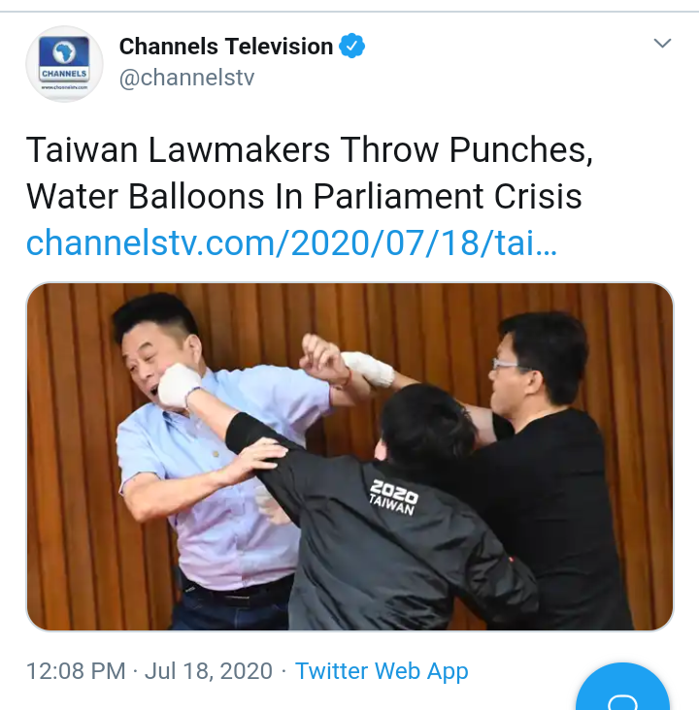Open the @channelstv handle link
Viewport: 699px width, 710px height.
coord(186,78)
